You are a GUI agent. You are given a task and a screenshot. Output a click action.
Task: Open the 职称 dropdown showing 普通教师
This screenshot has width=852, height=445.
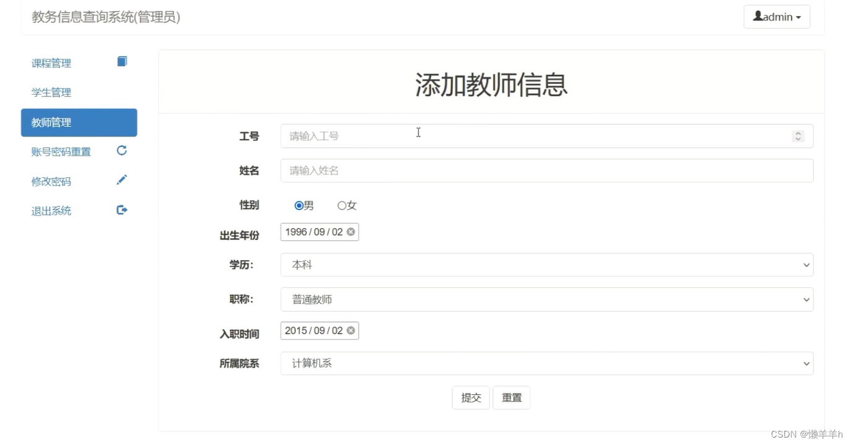546,299
